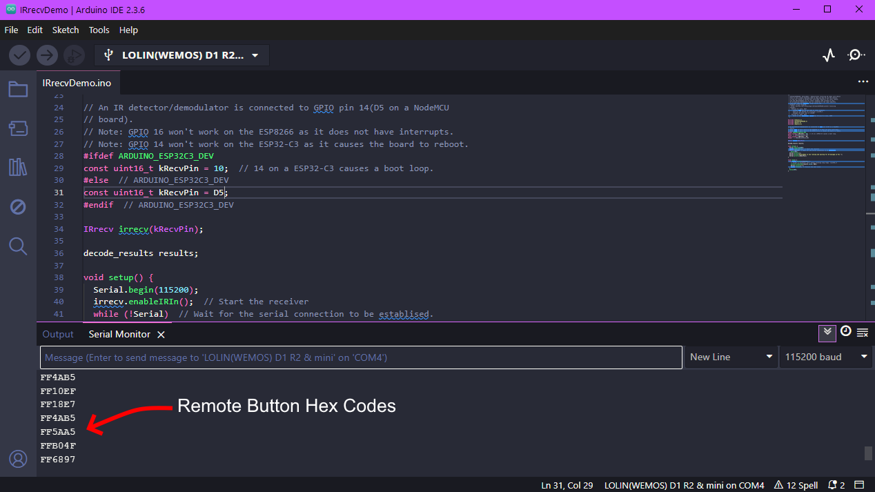Open the editor tab options ellipsis
875x492 pixels.
click(863, 81)
